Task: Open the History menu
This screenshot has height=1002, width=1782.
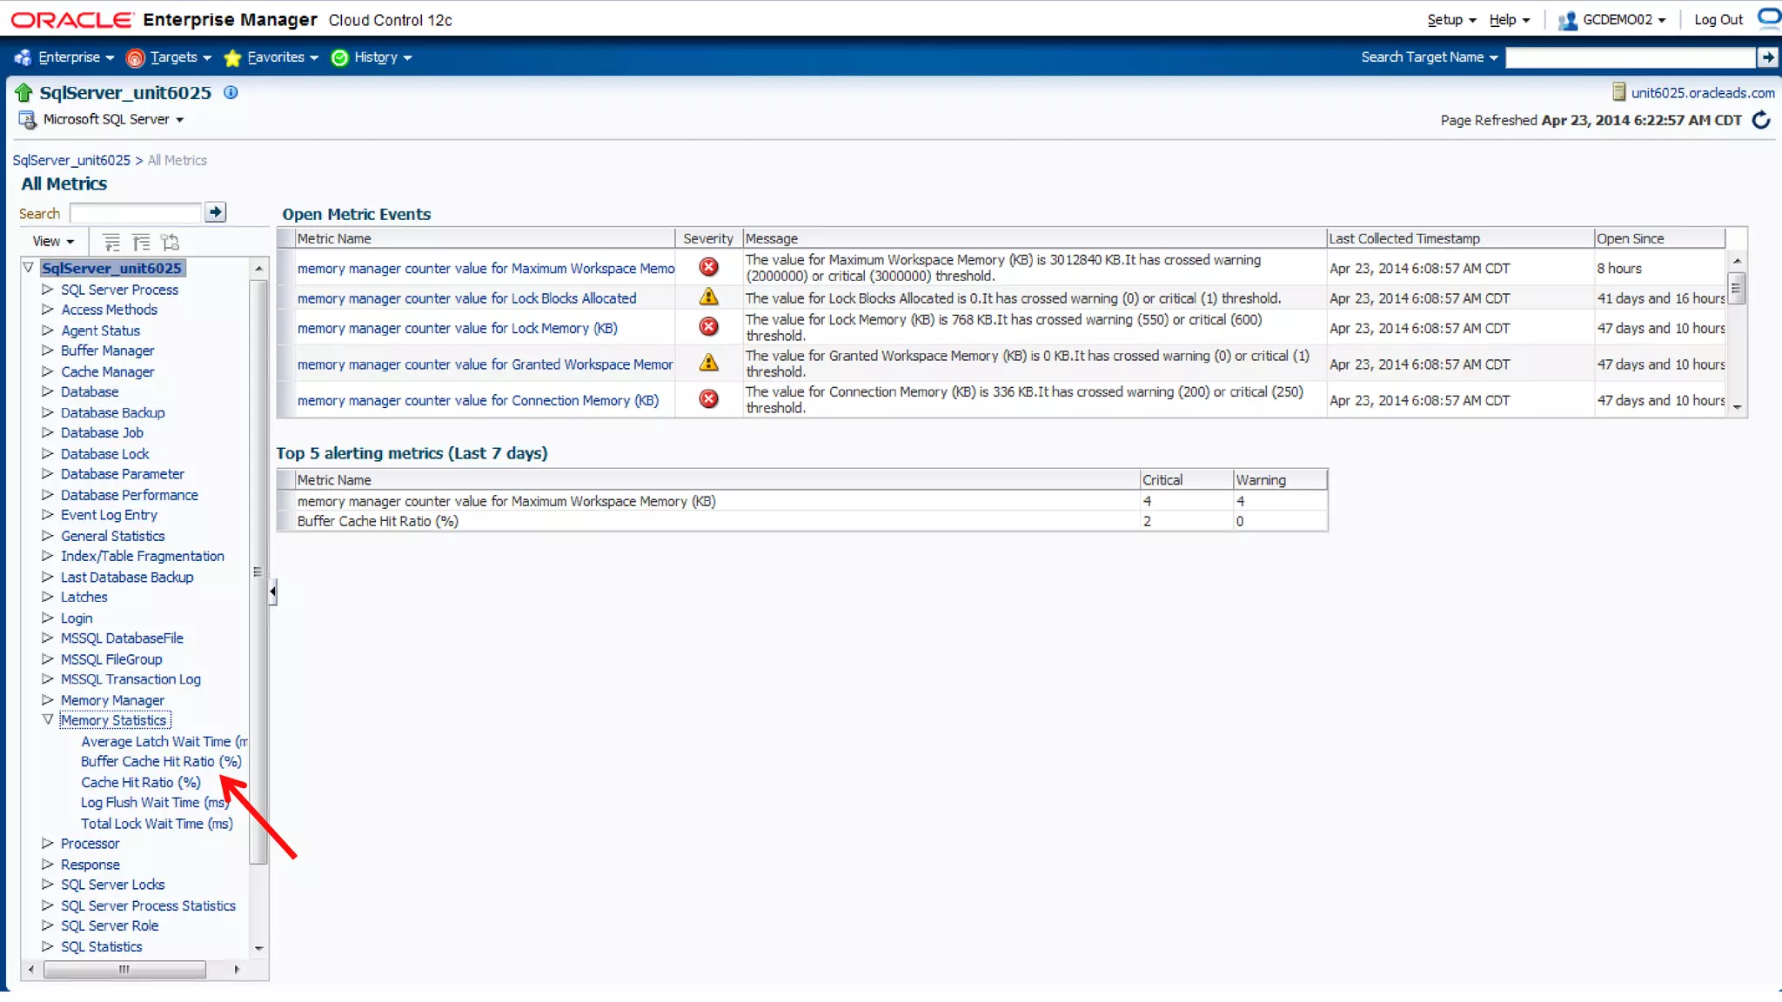Action: (383, 57)
